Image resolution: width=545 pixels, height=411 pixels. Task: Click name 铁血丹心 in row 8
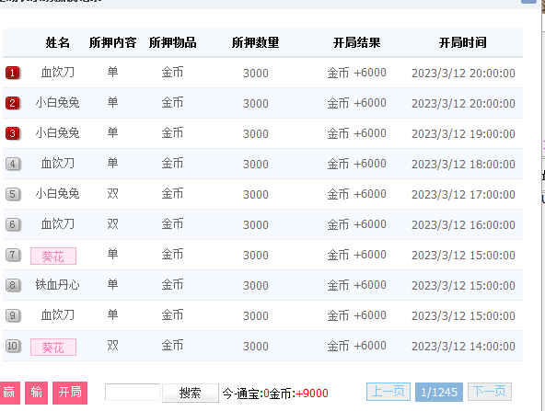click(58, 285)
